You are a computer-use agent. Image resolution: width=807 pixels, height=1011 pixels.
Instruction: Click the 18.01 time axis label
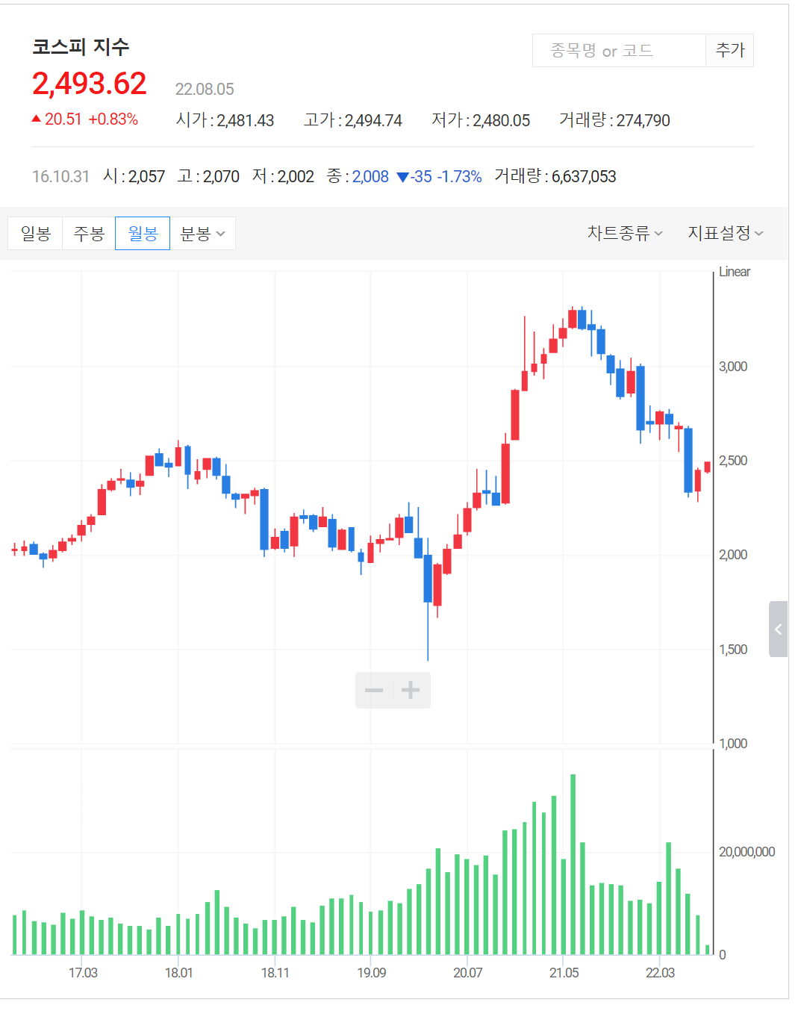178,973
